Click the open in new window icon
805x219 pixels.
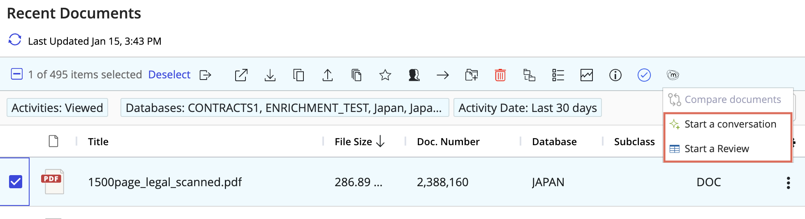pyautogui.click(x=241, y=75)
